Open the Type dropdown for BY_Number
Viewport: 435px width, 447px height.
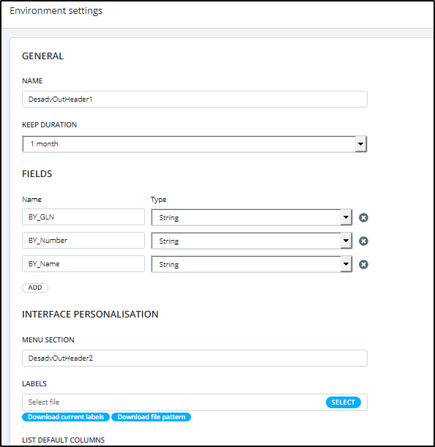tap(251, 241)
